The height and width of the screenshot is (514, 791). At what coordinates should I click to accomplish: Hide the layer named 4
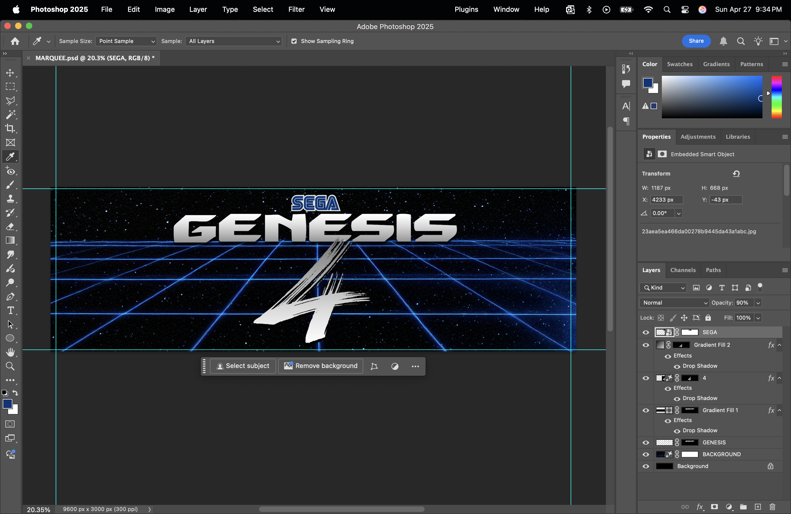pos(646,378)
